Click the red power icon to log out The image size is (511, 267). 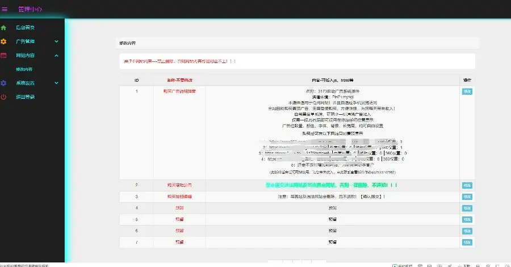(3, 97)
